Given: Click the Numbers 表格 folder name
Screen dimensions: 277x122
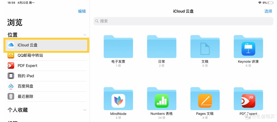Looking at the screenshot, I should 162,114.
